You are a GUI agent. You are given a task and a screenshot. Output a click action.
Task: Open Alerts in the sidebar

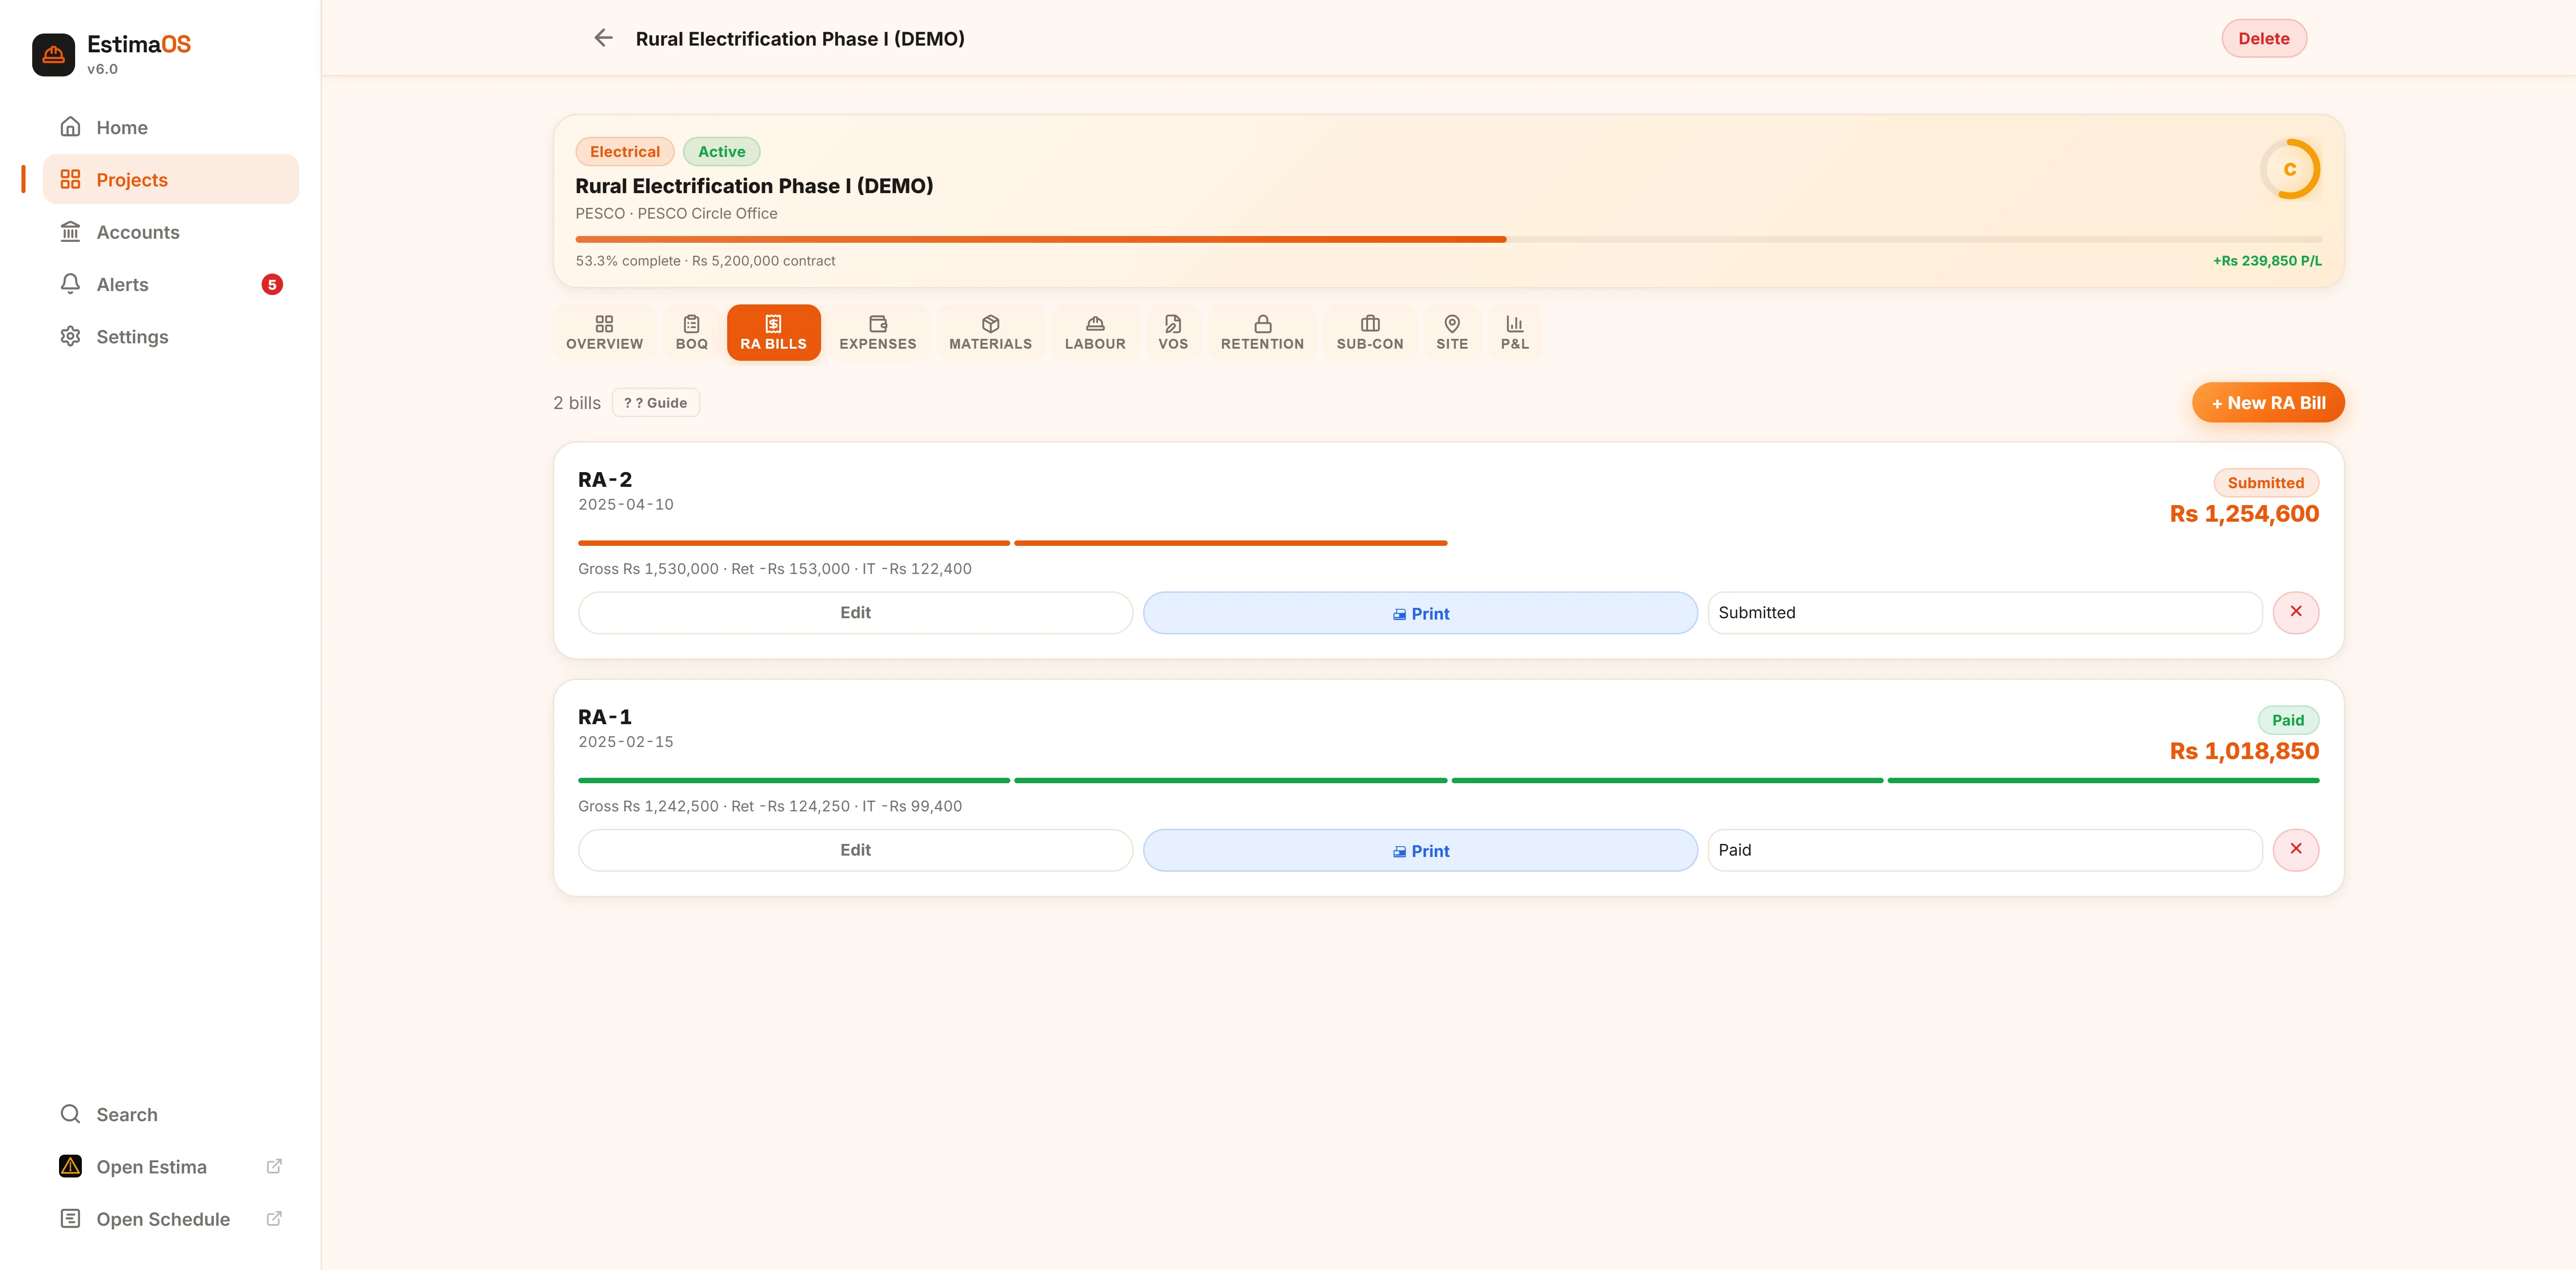[x=171, y=284]
